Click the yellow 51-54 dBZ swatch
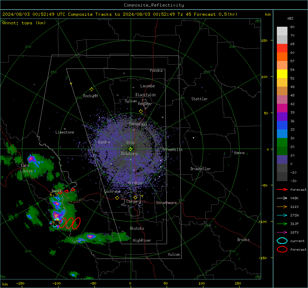The height and width of the screenshot is (288, 308). (x=282, y=74)
